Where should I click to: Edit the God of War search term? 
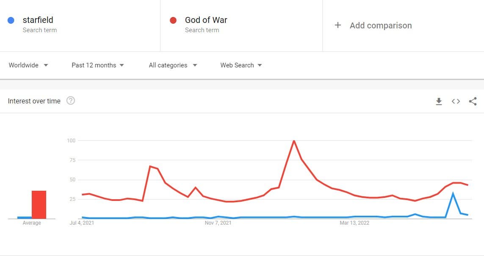click(x=206, y=20)
